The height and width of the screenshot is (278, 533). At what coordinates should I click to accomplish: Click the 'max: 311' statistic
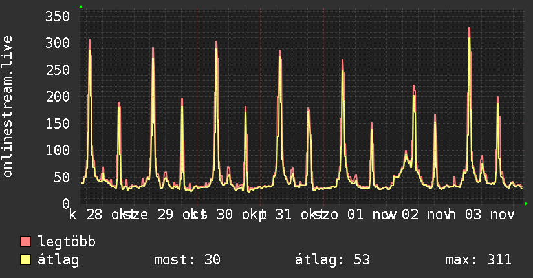478,260
